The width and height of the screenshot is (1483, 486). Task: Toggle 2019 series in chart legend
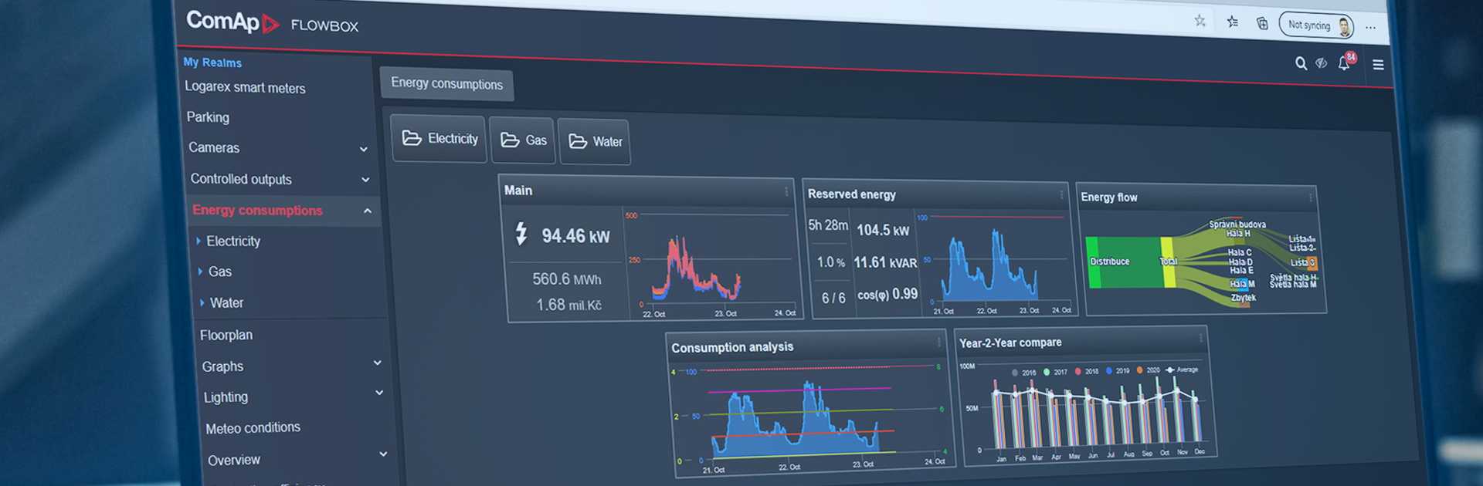click(1117, 370)
